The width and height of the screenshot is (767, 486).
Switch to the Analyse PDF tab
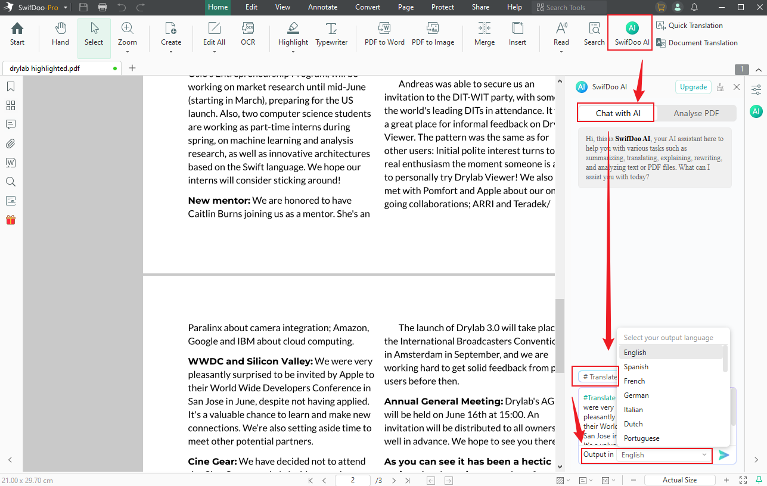695,112
